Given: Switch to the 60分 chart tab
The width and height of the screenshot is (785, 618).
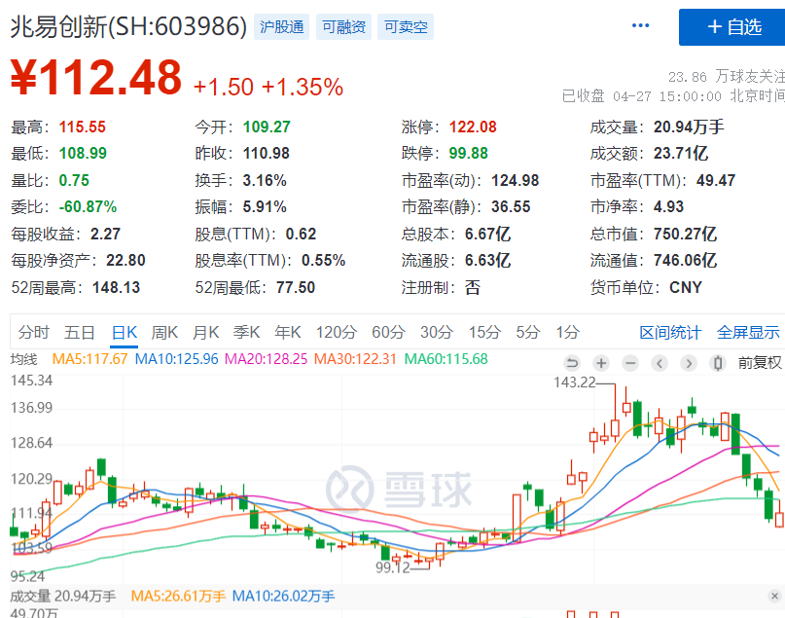Looking at the screenshot, I should (x=387, y=332).
